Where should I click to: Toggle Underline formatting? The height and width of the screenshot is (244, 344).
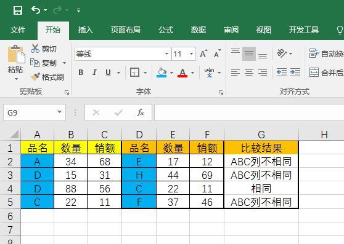(x=108, y=72)
